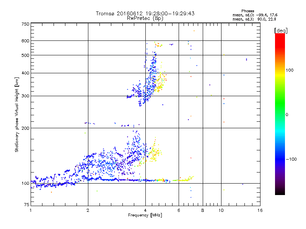Select the 'mean, sd,O: -99.4, 17.6' line

(x=255, y=15)
